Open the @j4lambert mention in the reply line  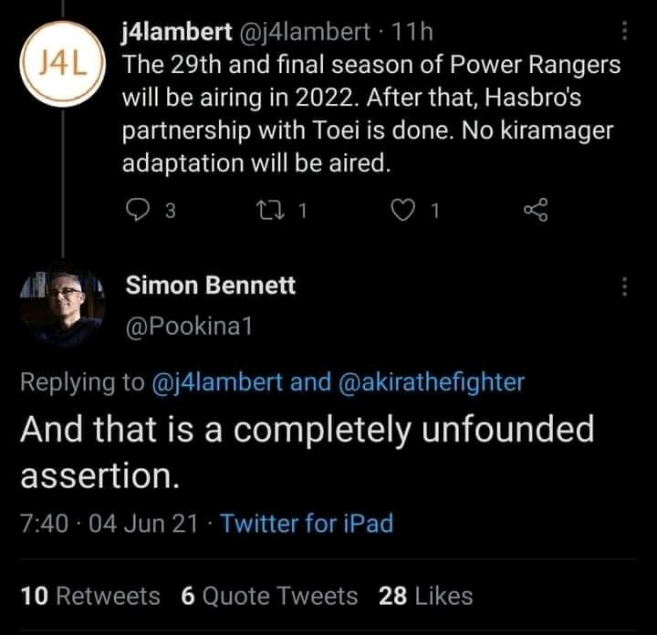pyautogui.click(x=216, y=381)
